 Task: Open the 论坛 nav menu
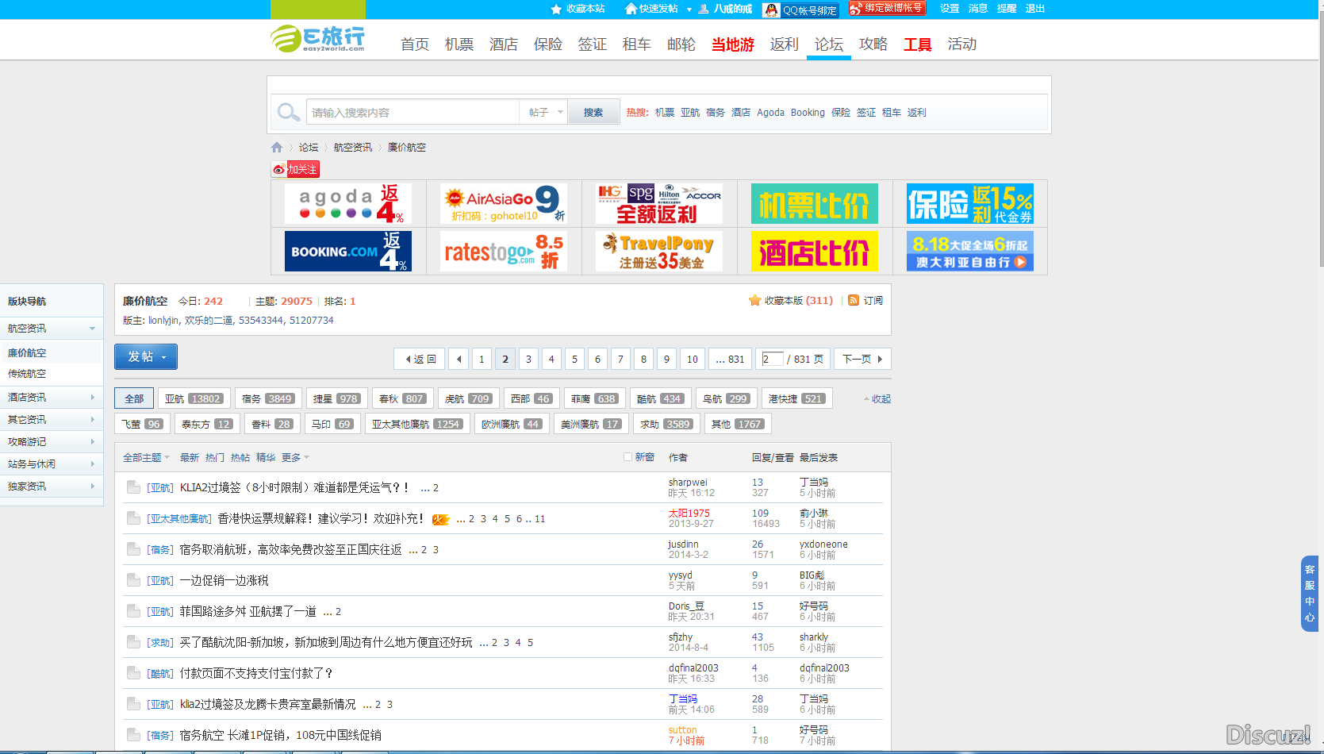829,44
